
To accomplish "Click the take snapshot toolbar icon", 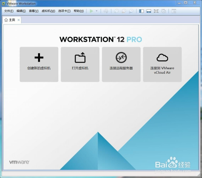I will point(116,11).
